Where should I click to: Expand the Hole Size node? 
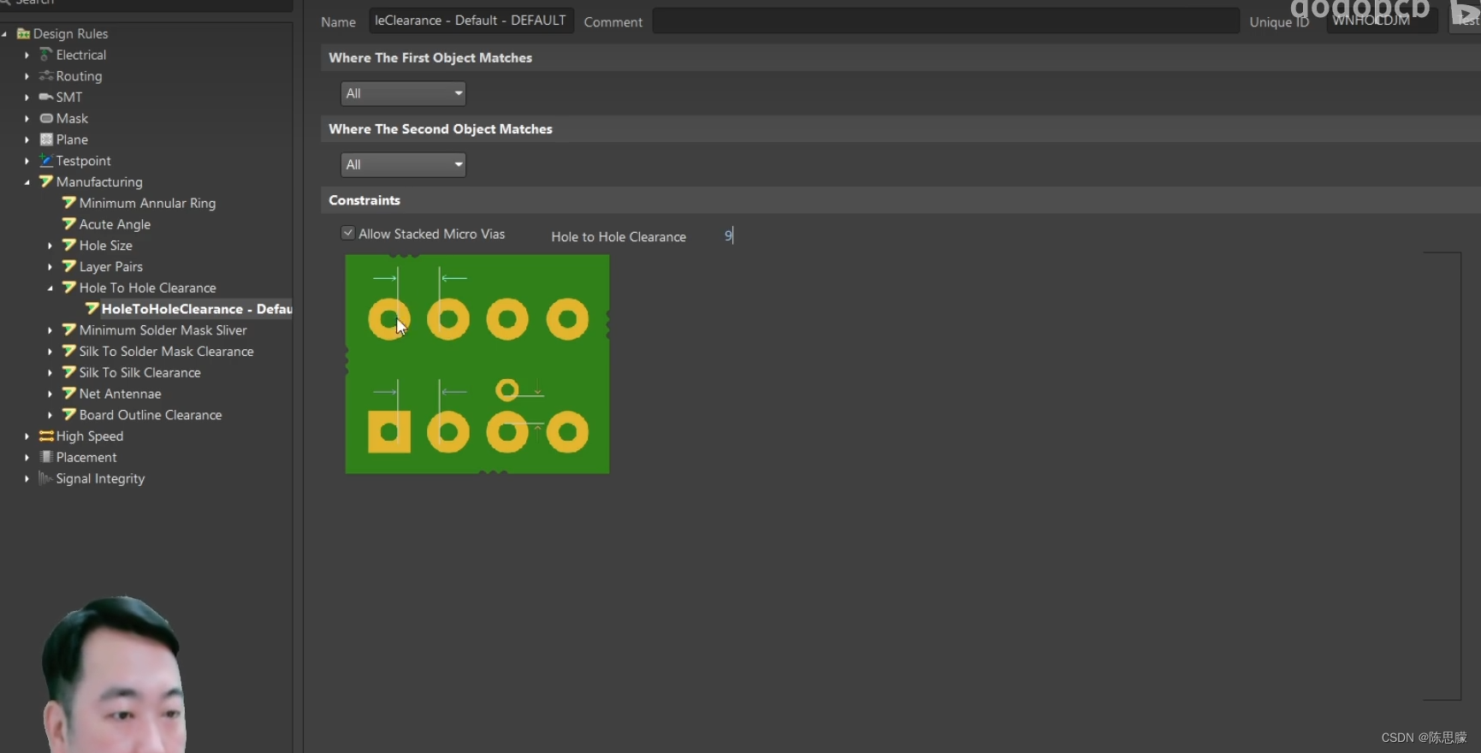50,246
